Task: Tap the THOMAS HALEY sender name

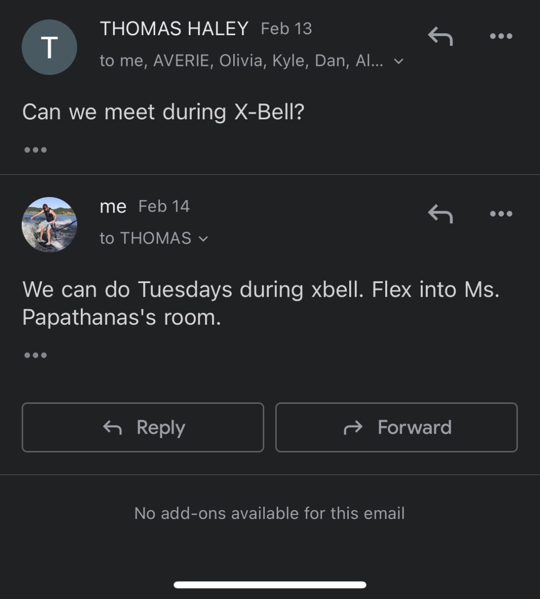Action: (x=174, y=29)
